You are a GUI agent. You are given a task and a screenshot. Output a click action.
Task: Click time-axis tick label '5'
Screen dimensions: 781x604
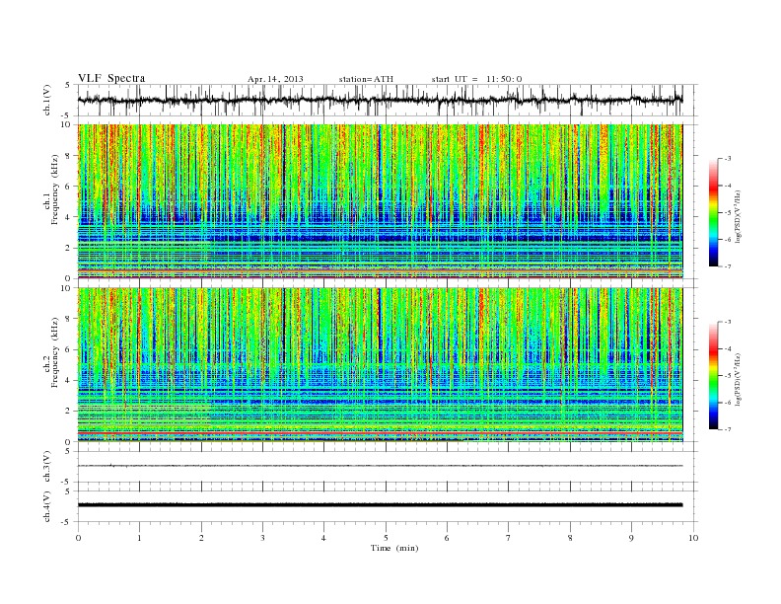[386, 538]
